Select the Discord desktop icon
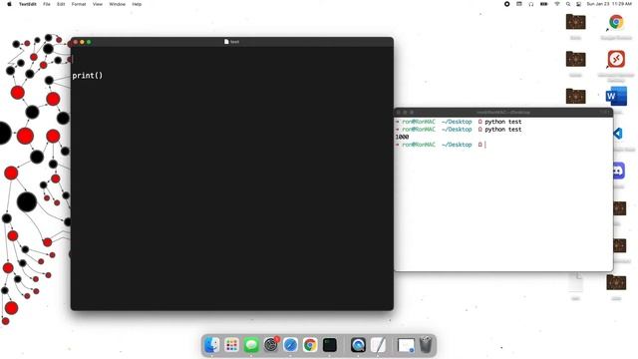Image resolution: width=638 pixels, height=359 pixels. [618, 171]
